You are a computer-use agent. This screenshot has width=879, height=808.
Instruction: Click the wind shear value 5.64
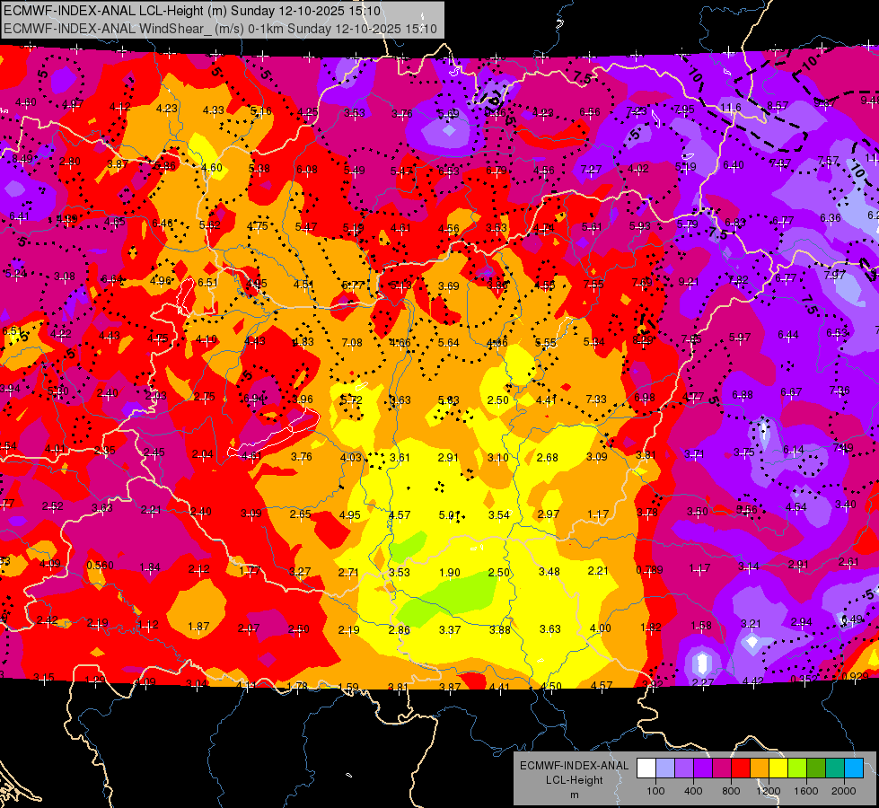point(448,342)
